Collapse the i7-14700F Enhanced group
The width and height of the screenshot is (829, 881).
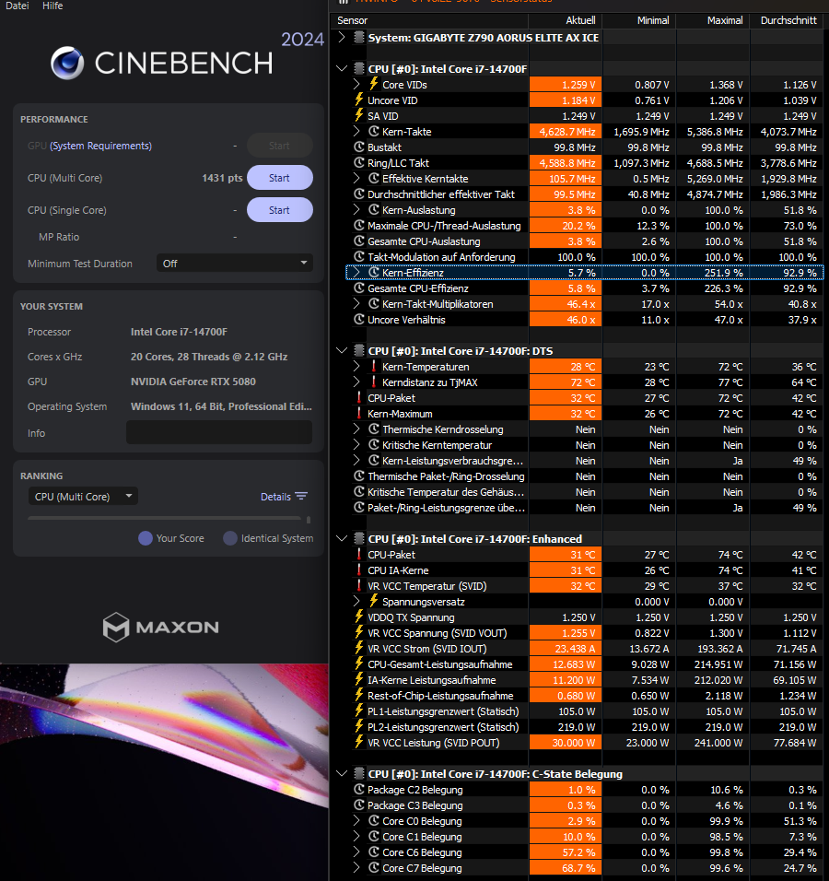[342, 539]
